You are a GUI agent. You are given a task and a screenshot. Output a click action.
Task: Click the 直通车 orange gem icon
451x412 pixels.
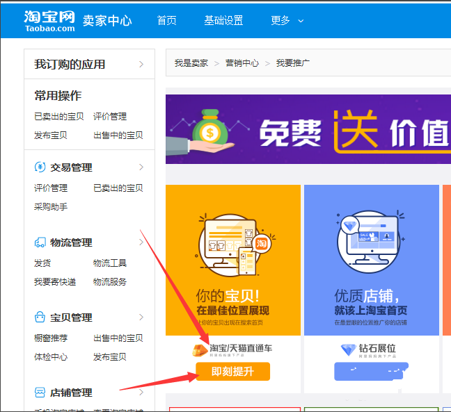pos(200,350)
